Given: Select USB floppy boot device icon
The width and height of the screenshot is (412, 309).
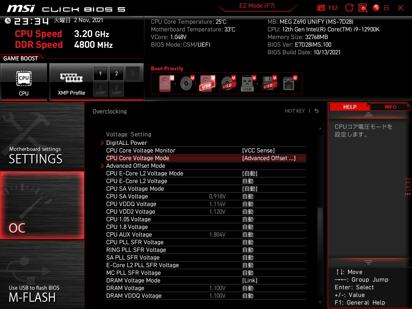Looking at the screenshot, I should [x=268, y=83].
